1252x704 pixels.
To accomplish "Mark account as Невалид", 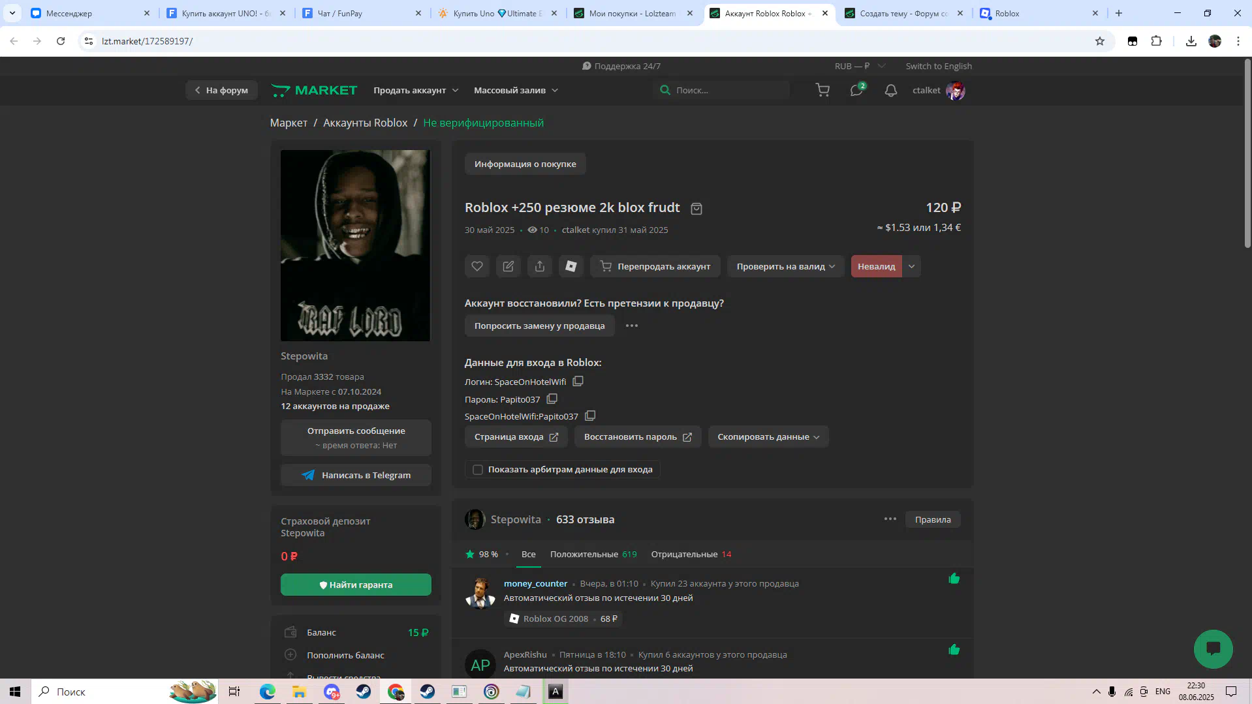I will (876, 266).
